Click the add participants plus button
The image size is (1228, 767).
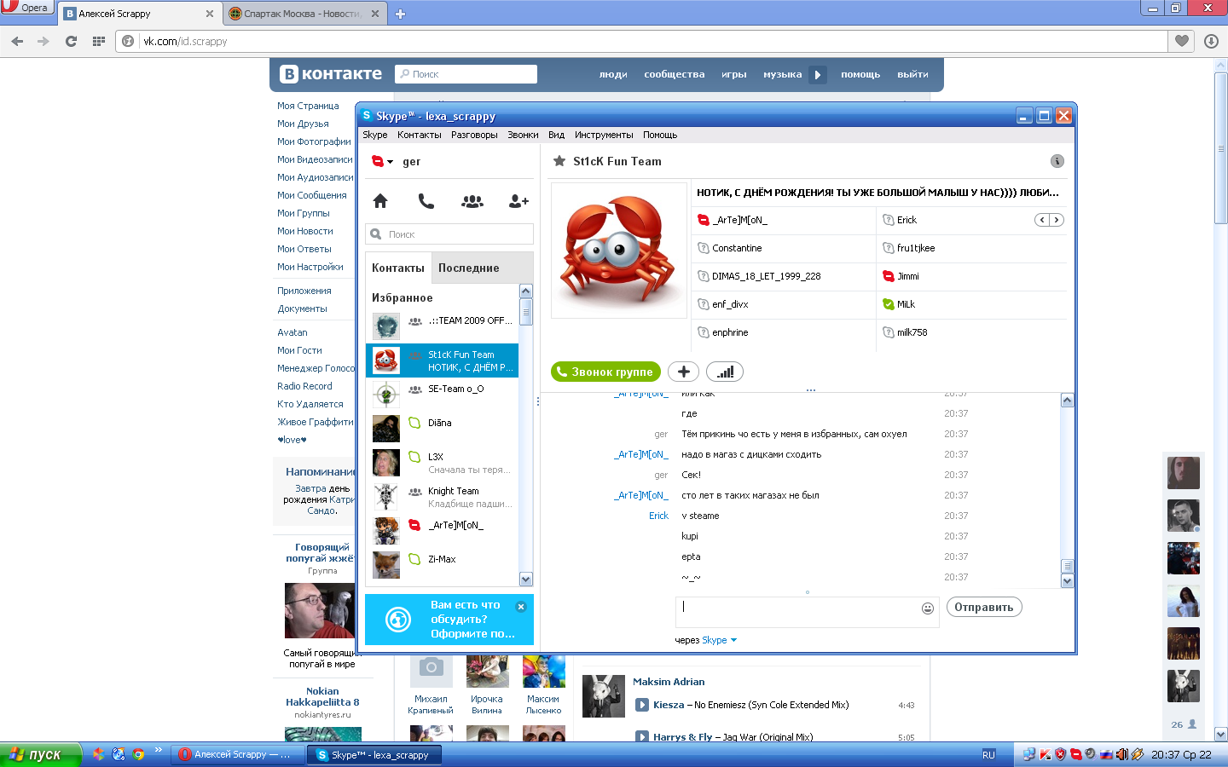(683, 372)
